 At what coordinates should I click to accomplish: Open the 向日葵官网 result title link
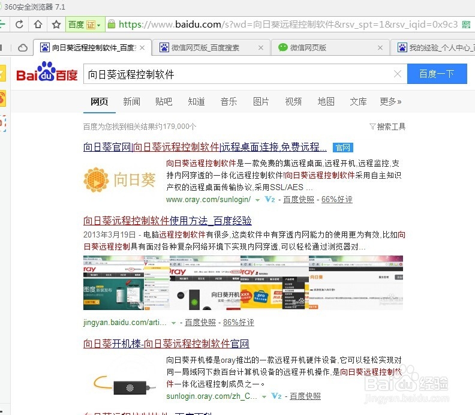[x=205, y=147]
